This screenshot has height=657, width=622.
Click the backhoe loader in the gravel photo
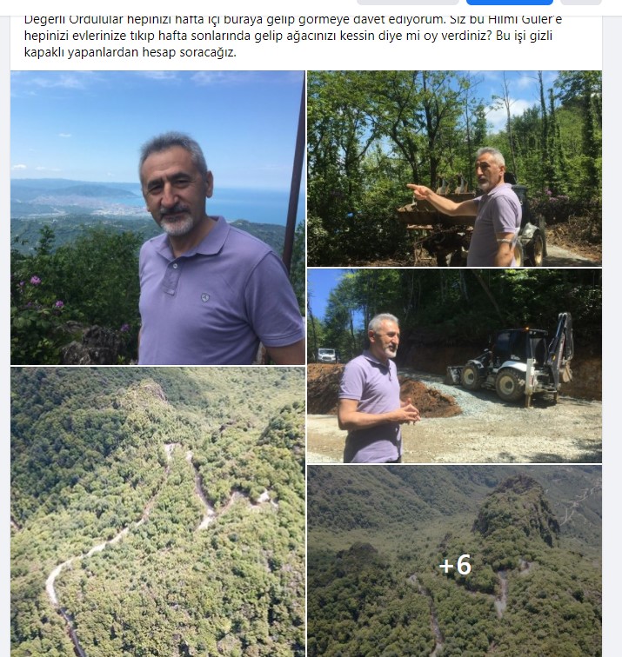click(x=514, y=362)
